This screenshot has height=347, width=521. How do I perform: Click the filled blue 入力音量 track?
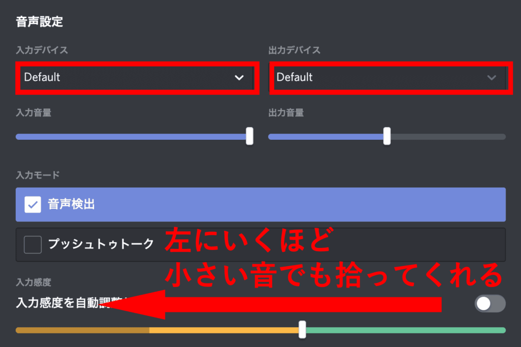(x=131, y=136)
